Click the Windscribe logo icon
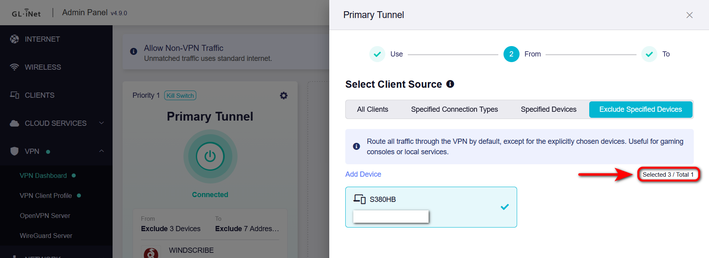The height and width of the screenshot is (258, 709). pyautogui.click(x=151, y=252)
